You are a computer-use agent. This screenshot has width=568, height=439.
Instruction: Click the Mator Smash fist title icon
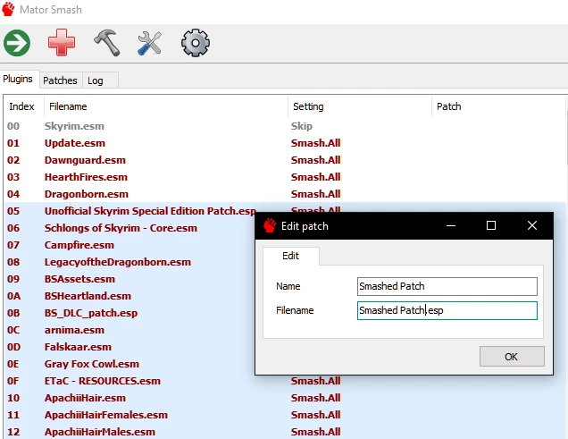click(8, 9)
